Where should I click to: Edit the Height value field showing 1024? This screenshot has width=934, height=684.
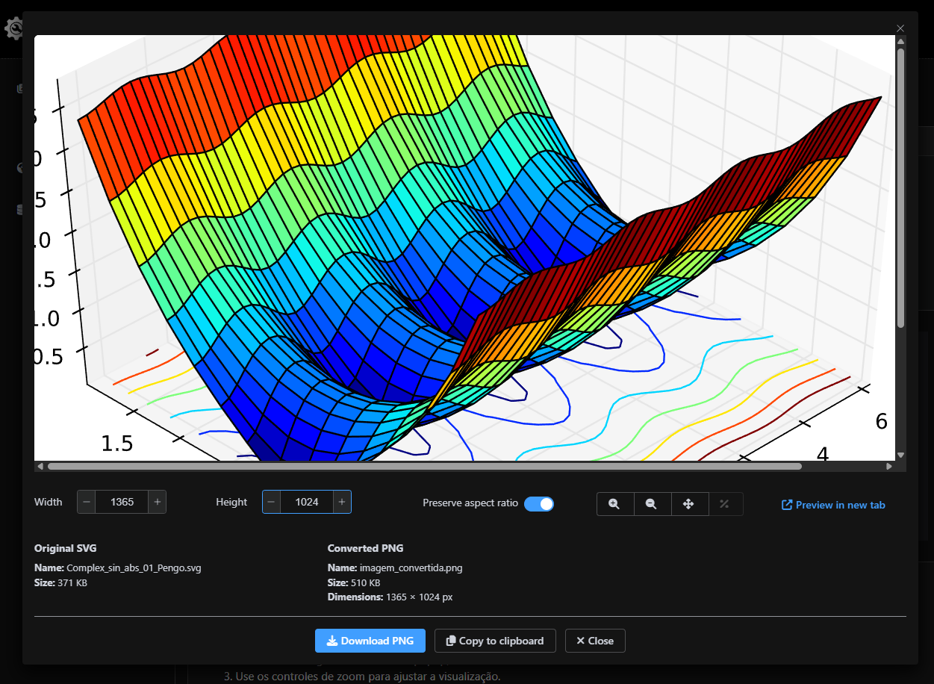click(306, 502)
